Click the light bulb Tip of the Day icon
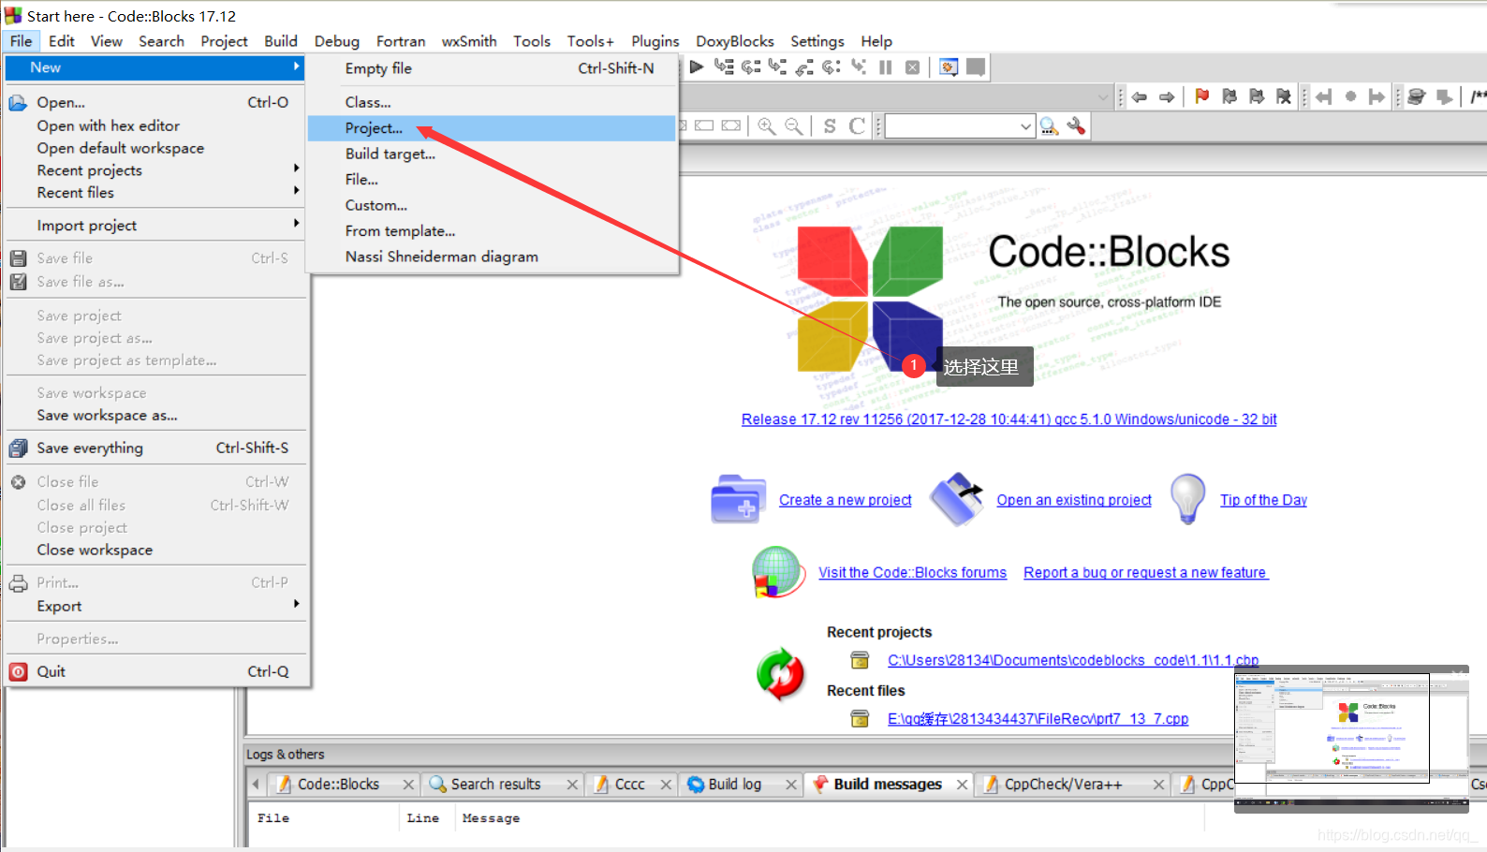 (1187, 498)
